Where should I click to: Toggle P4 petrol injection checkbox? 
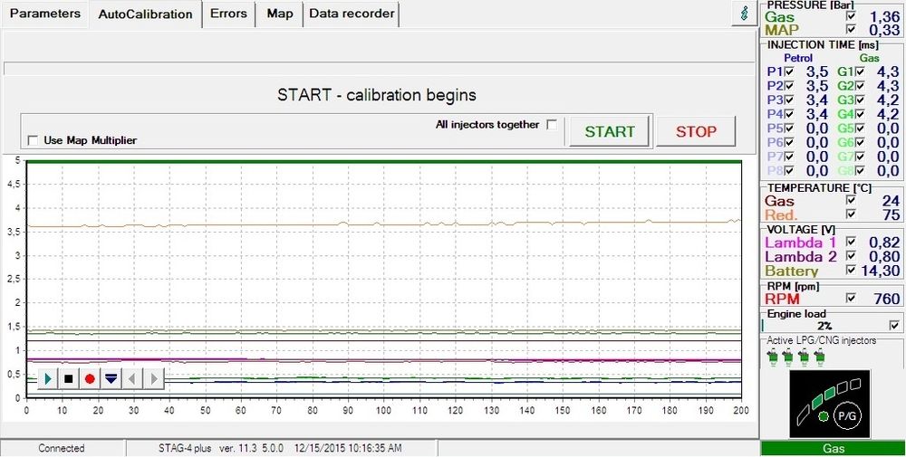[789, 114]
